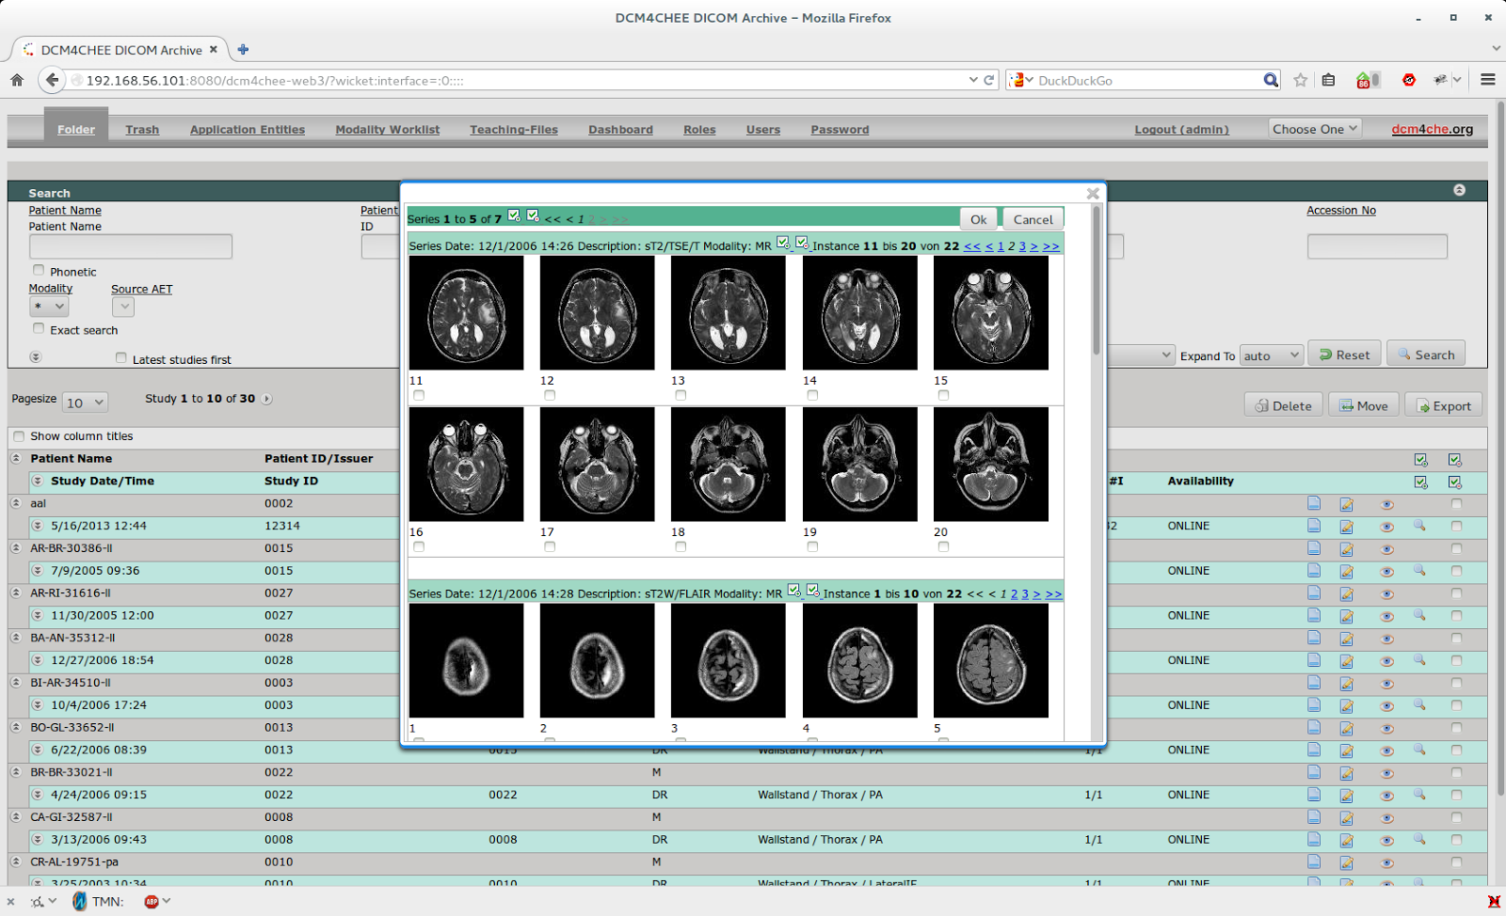
Task: Click deselect-all icon in Study Date/Time header row
Action: point(1455,482)
